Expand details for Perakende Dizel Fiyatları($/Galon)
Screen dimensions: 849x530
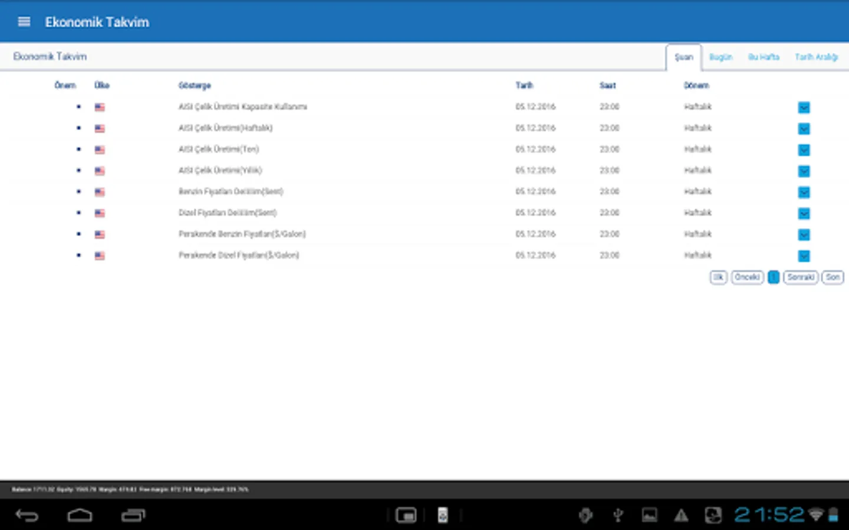coord(804,256)
